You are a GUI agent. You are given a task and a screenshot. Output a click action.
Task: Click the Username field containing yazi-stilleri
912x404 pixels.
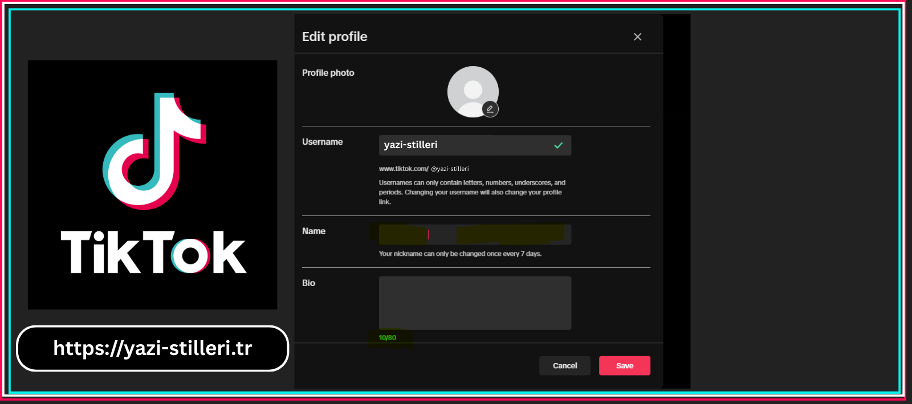pos(475,145)
